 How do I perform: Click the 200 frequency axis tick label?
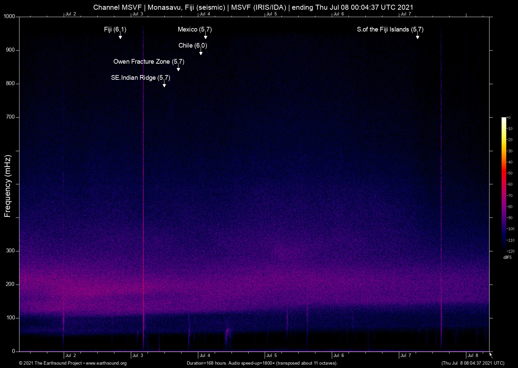11,284
